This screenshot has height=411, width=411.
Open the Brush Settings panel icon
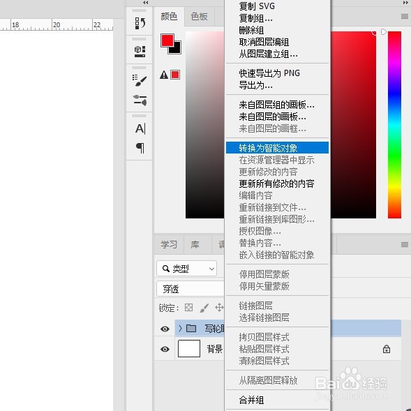tap(140, 80)
